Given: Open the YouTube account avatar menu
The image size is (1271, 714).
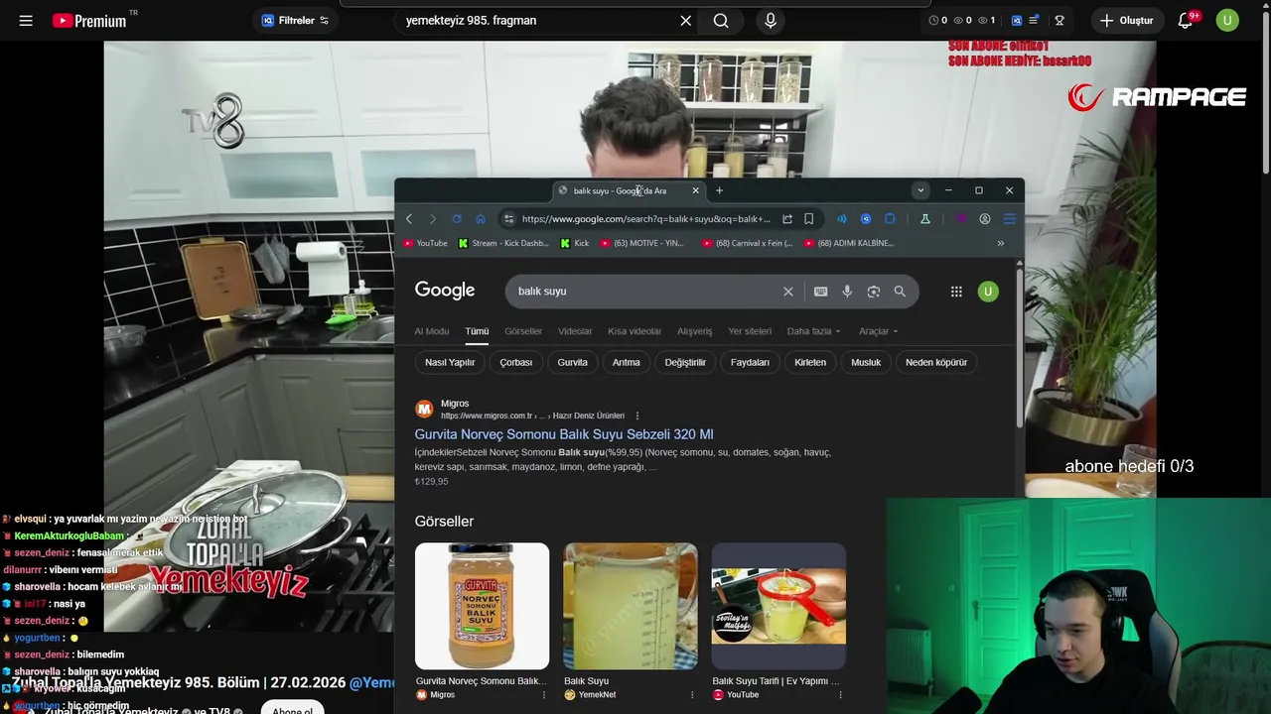Looking at the screenshot, I should [1227, 20].
